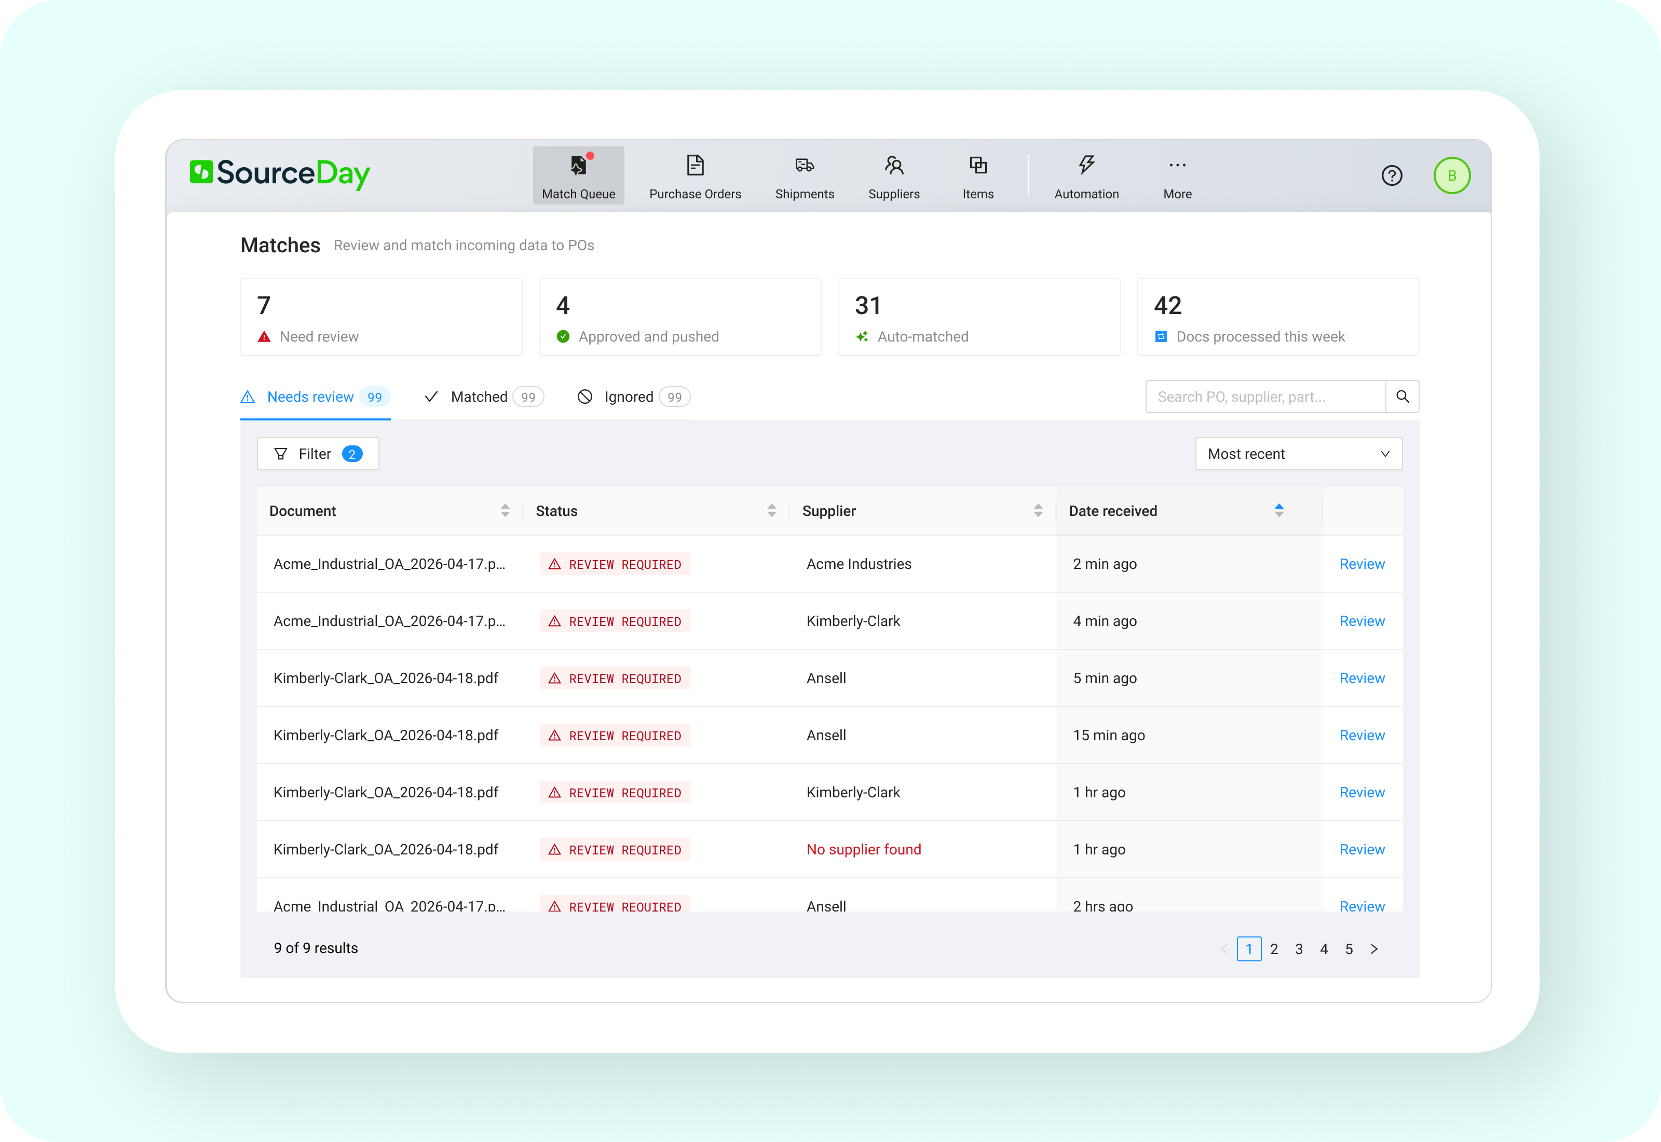Click the Need review red warning icon
Image resolution: width=1661 pixels, height=1142 pixels.
click(264, 336)
